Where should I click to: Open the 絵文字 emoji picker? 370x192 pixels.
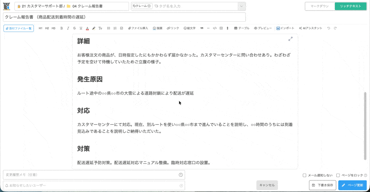tap(189, 29)
